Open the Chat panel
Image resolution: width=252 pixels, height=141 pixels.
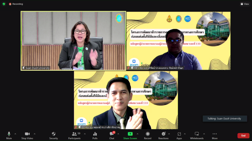click(x=112, y=135)
